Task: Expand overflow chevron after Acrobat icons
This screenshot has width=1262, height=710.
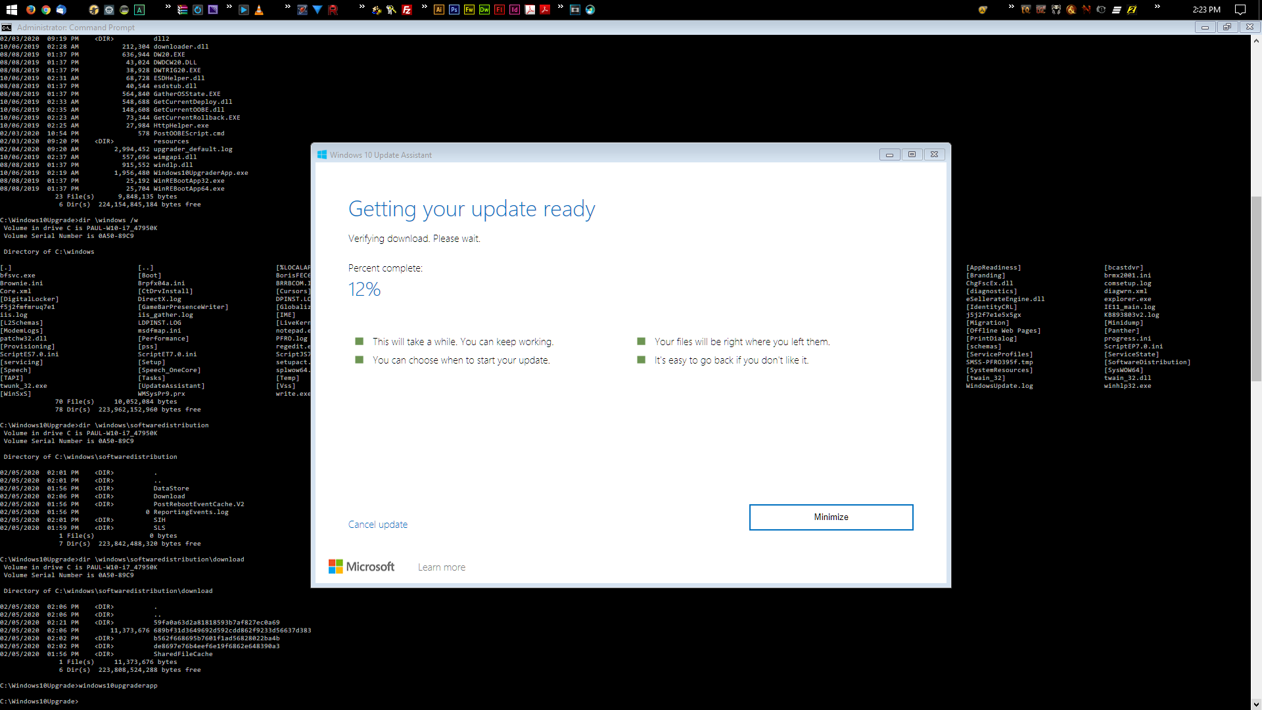Action: (x=560, y=7)
